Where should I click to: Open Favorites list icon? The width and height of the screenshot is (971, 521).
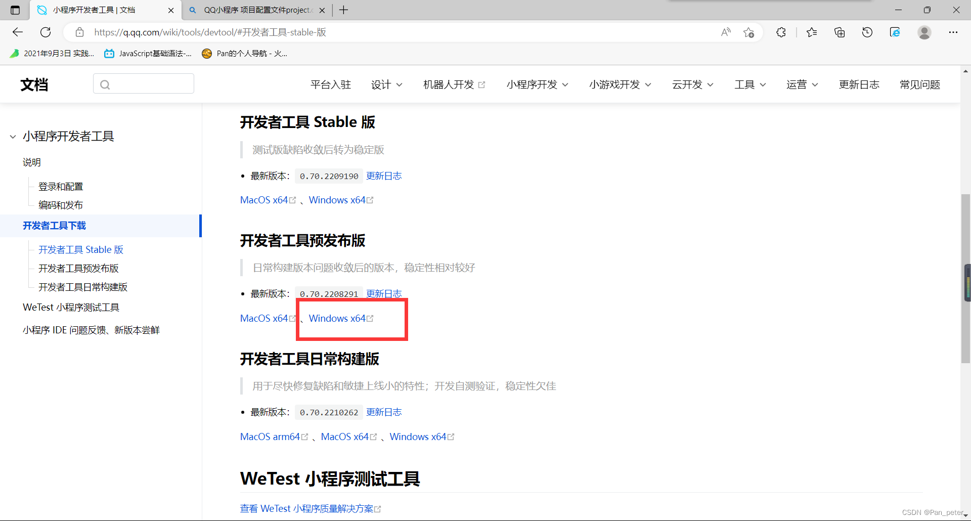(x=812, y=32)
